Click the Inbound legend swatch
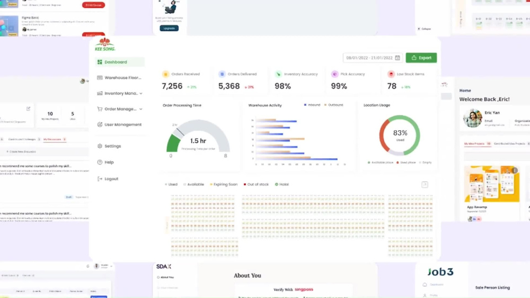Image resolution: width=530 pixels, height=298 pixels. [305, 105]
